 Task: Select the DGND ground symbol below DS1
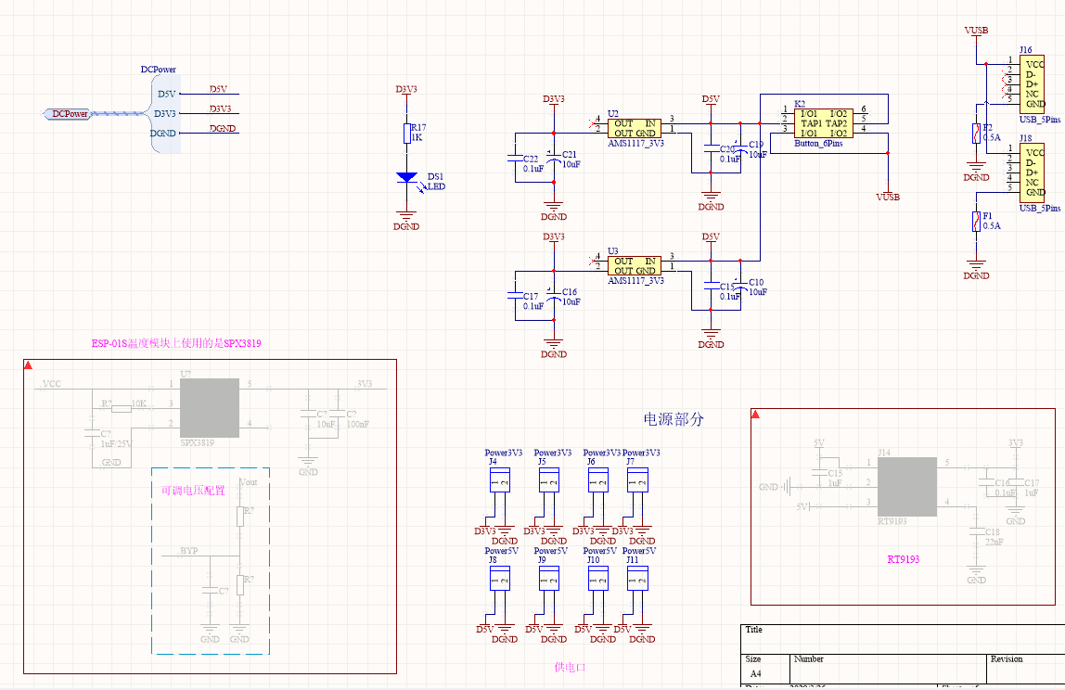tap(406, 220)
